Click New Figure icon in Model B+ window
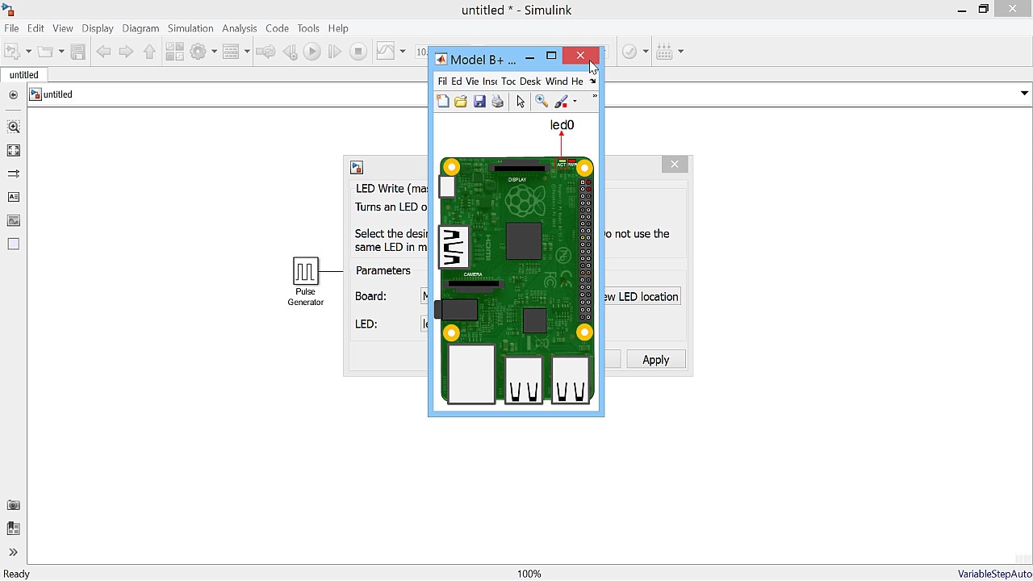The height and width of the screenshot is (581, 1033). [442, 102]
